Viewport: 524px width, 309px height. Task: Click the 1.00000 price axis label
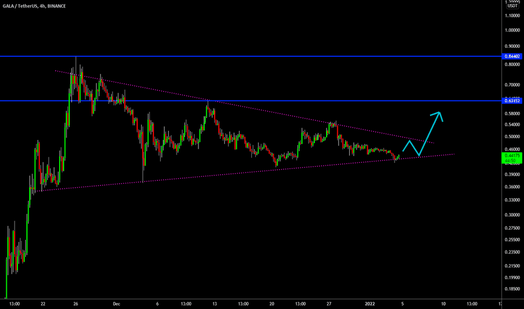[x=512, y=30]
